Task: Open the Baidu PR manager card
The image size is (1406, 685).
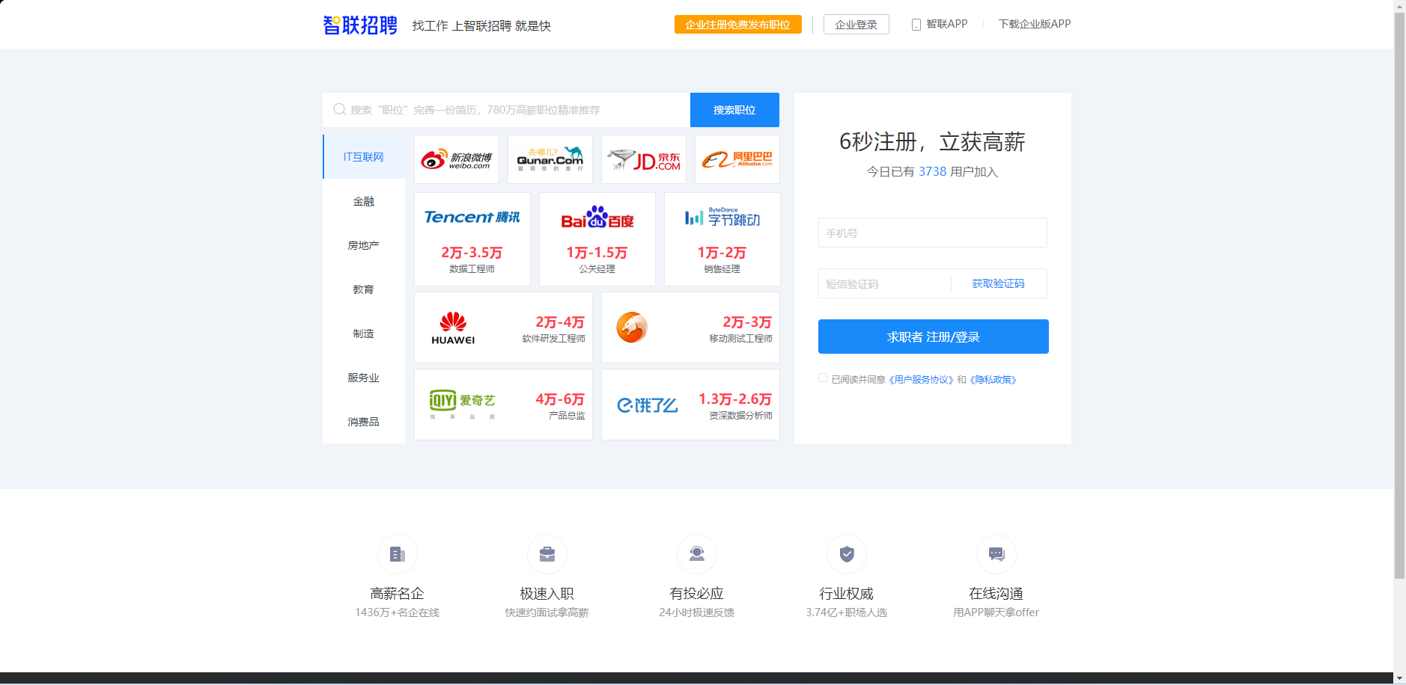Action: click(x=597, y=239)
